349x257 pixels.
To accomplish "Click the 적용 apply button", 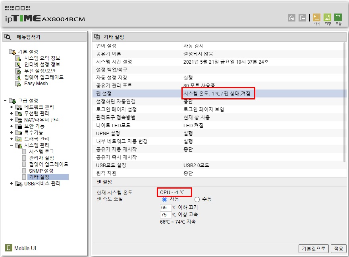I will tap(339, 249).
